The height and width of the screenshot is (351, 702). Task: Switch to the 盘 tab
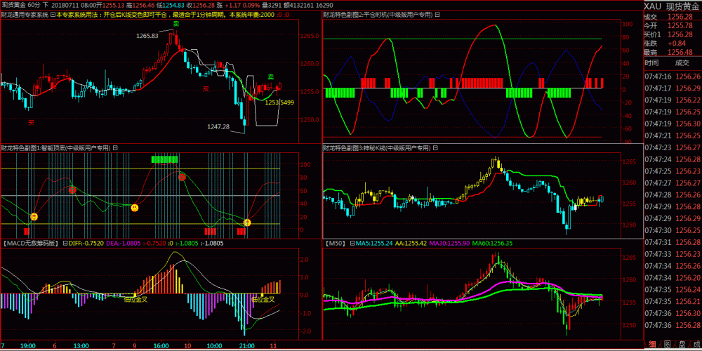(x=682, y=344)
